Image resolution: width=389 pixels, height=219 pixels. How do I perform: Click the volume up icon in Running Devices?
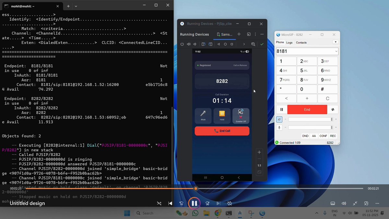(188, 44)
